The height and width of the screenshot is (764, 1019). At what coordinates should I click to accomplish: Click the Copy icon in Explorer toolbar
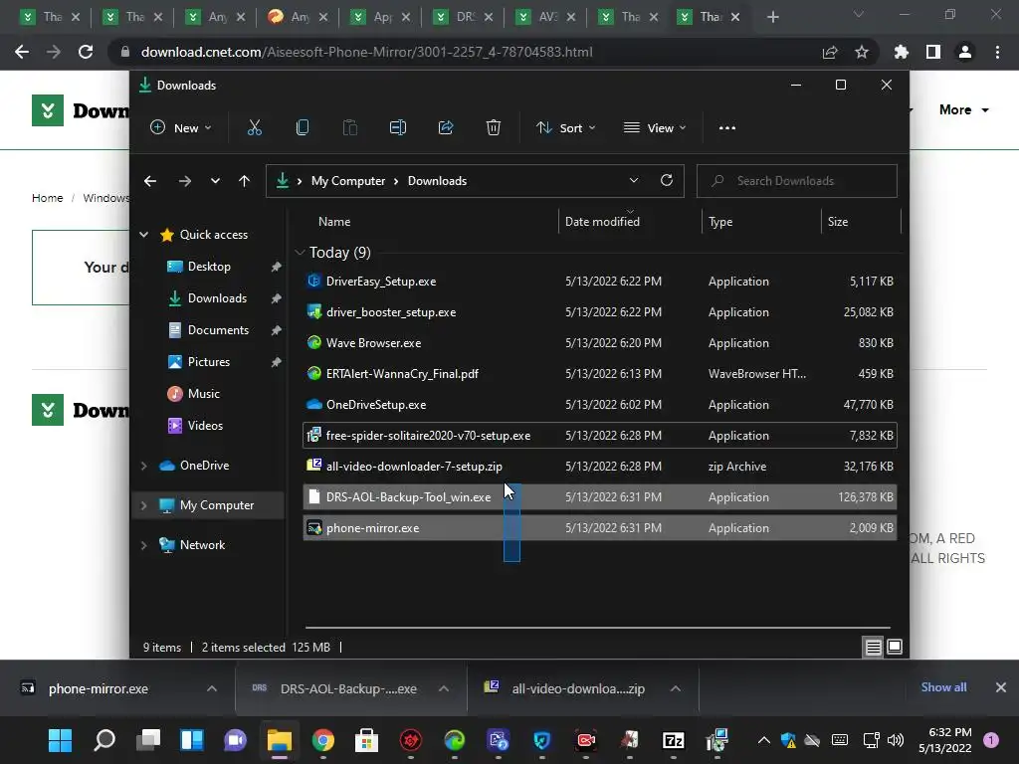point(303,128)
